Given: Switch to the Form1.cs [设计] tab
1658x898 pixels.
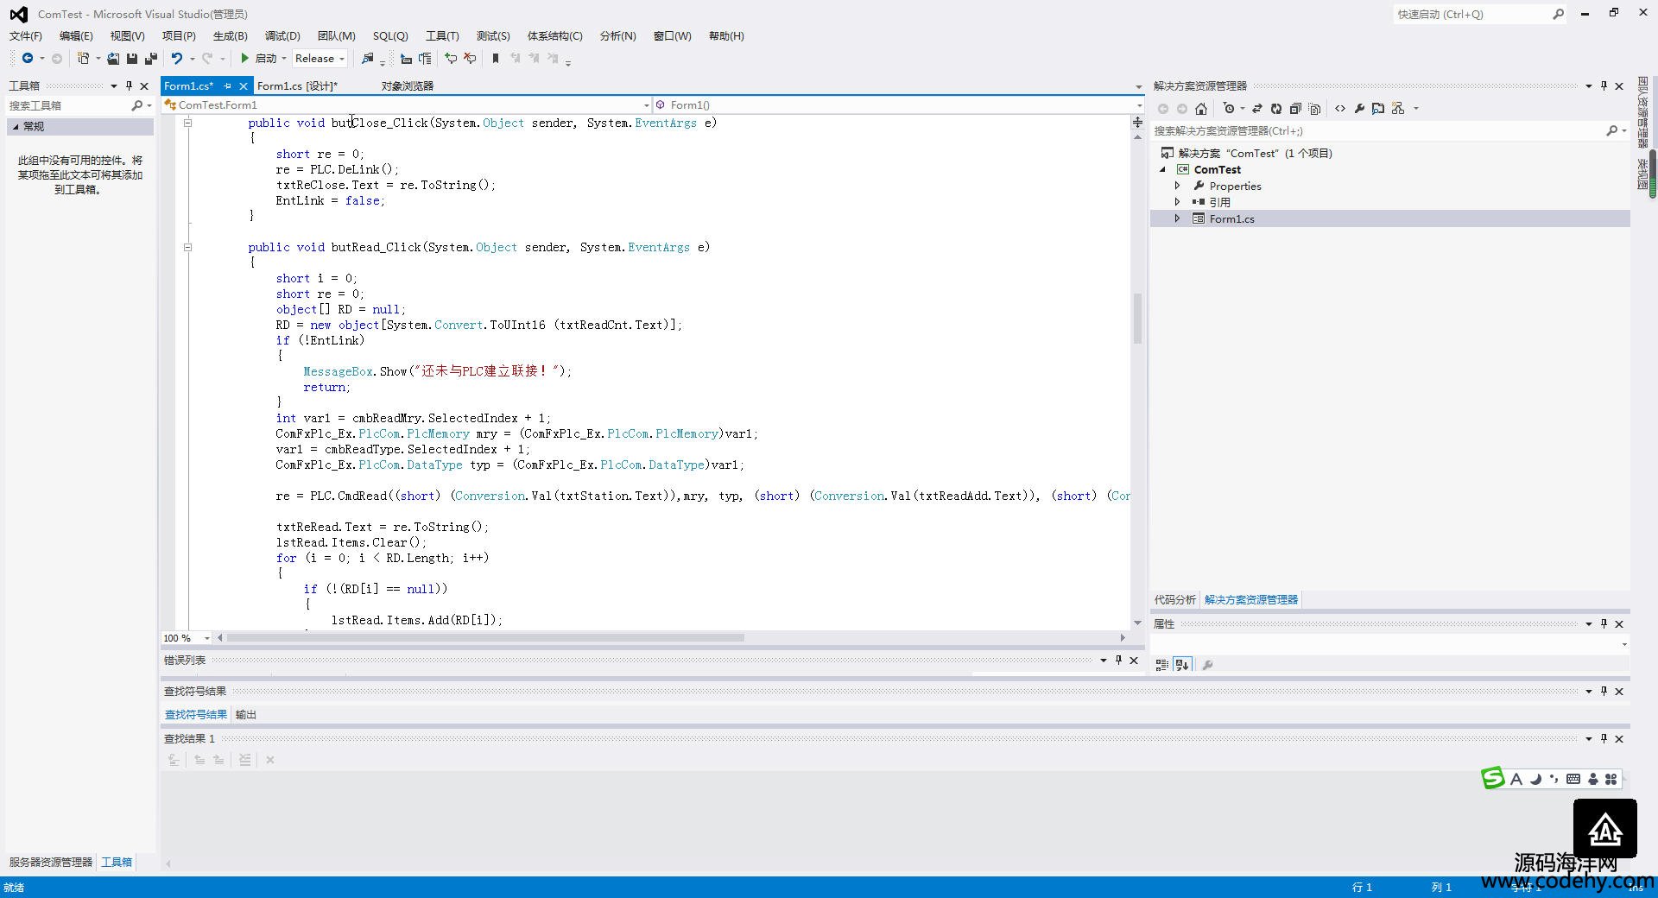Looking at the screenshot, I should pos(297,86).
